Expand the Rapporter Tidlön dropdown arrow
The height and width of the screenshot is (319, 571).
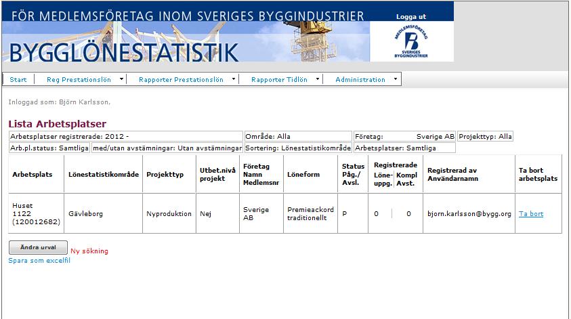point(318,79)
